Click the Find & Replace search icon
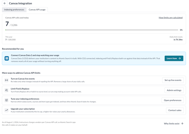This screenshot has height=134, width=189. pyautogui.click(x=6, y=90)
